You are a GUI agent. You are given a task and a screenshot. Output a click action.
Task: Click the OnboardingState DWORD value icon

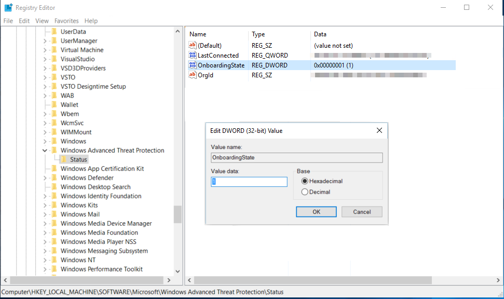pos(193,65)
